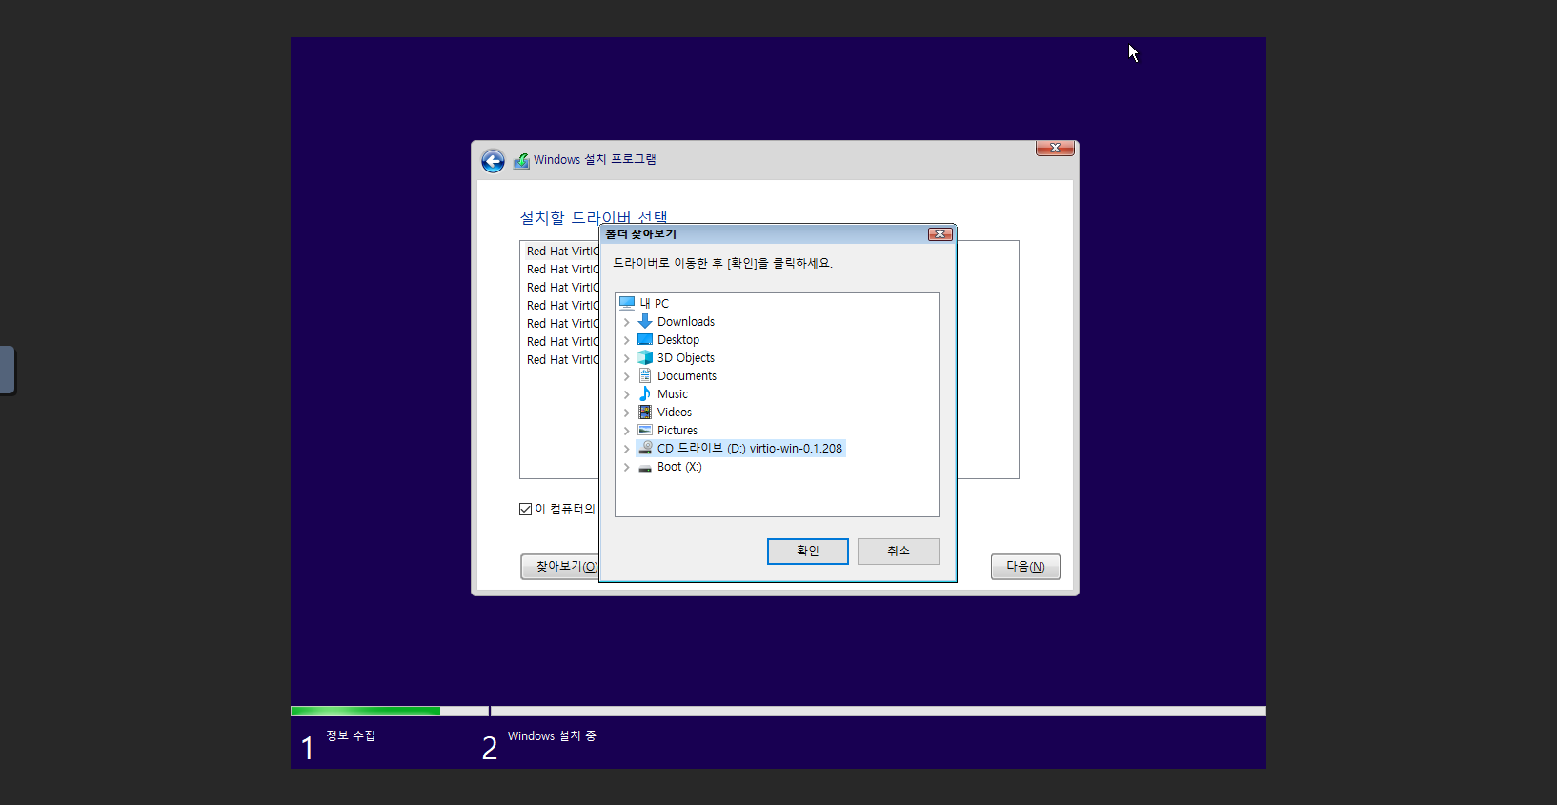Toggle the '이 컴퓨터의' compatibility checkbox
Image resolution: width=1557 pixels, height=805 pixels.
pyautogui.click(x=525, y=509)
